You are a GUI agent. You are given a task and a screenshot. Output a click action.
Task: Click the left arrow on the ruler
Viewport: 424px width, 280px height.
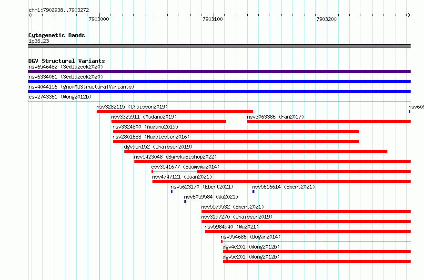(30, 15)
